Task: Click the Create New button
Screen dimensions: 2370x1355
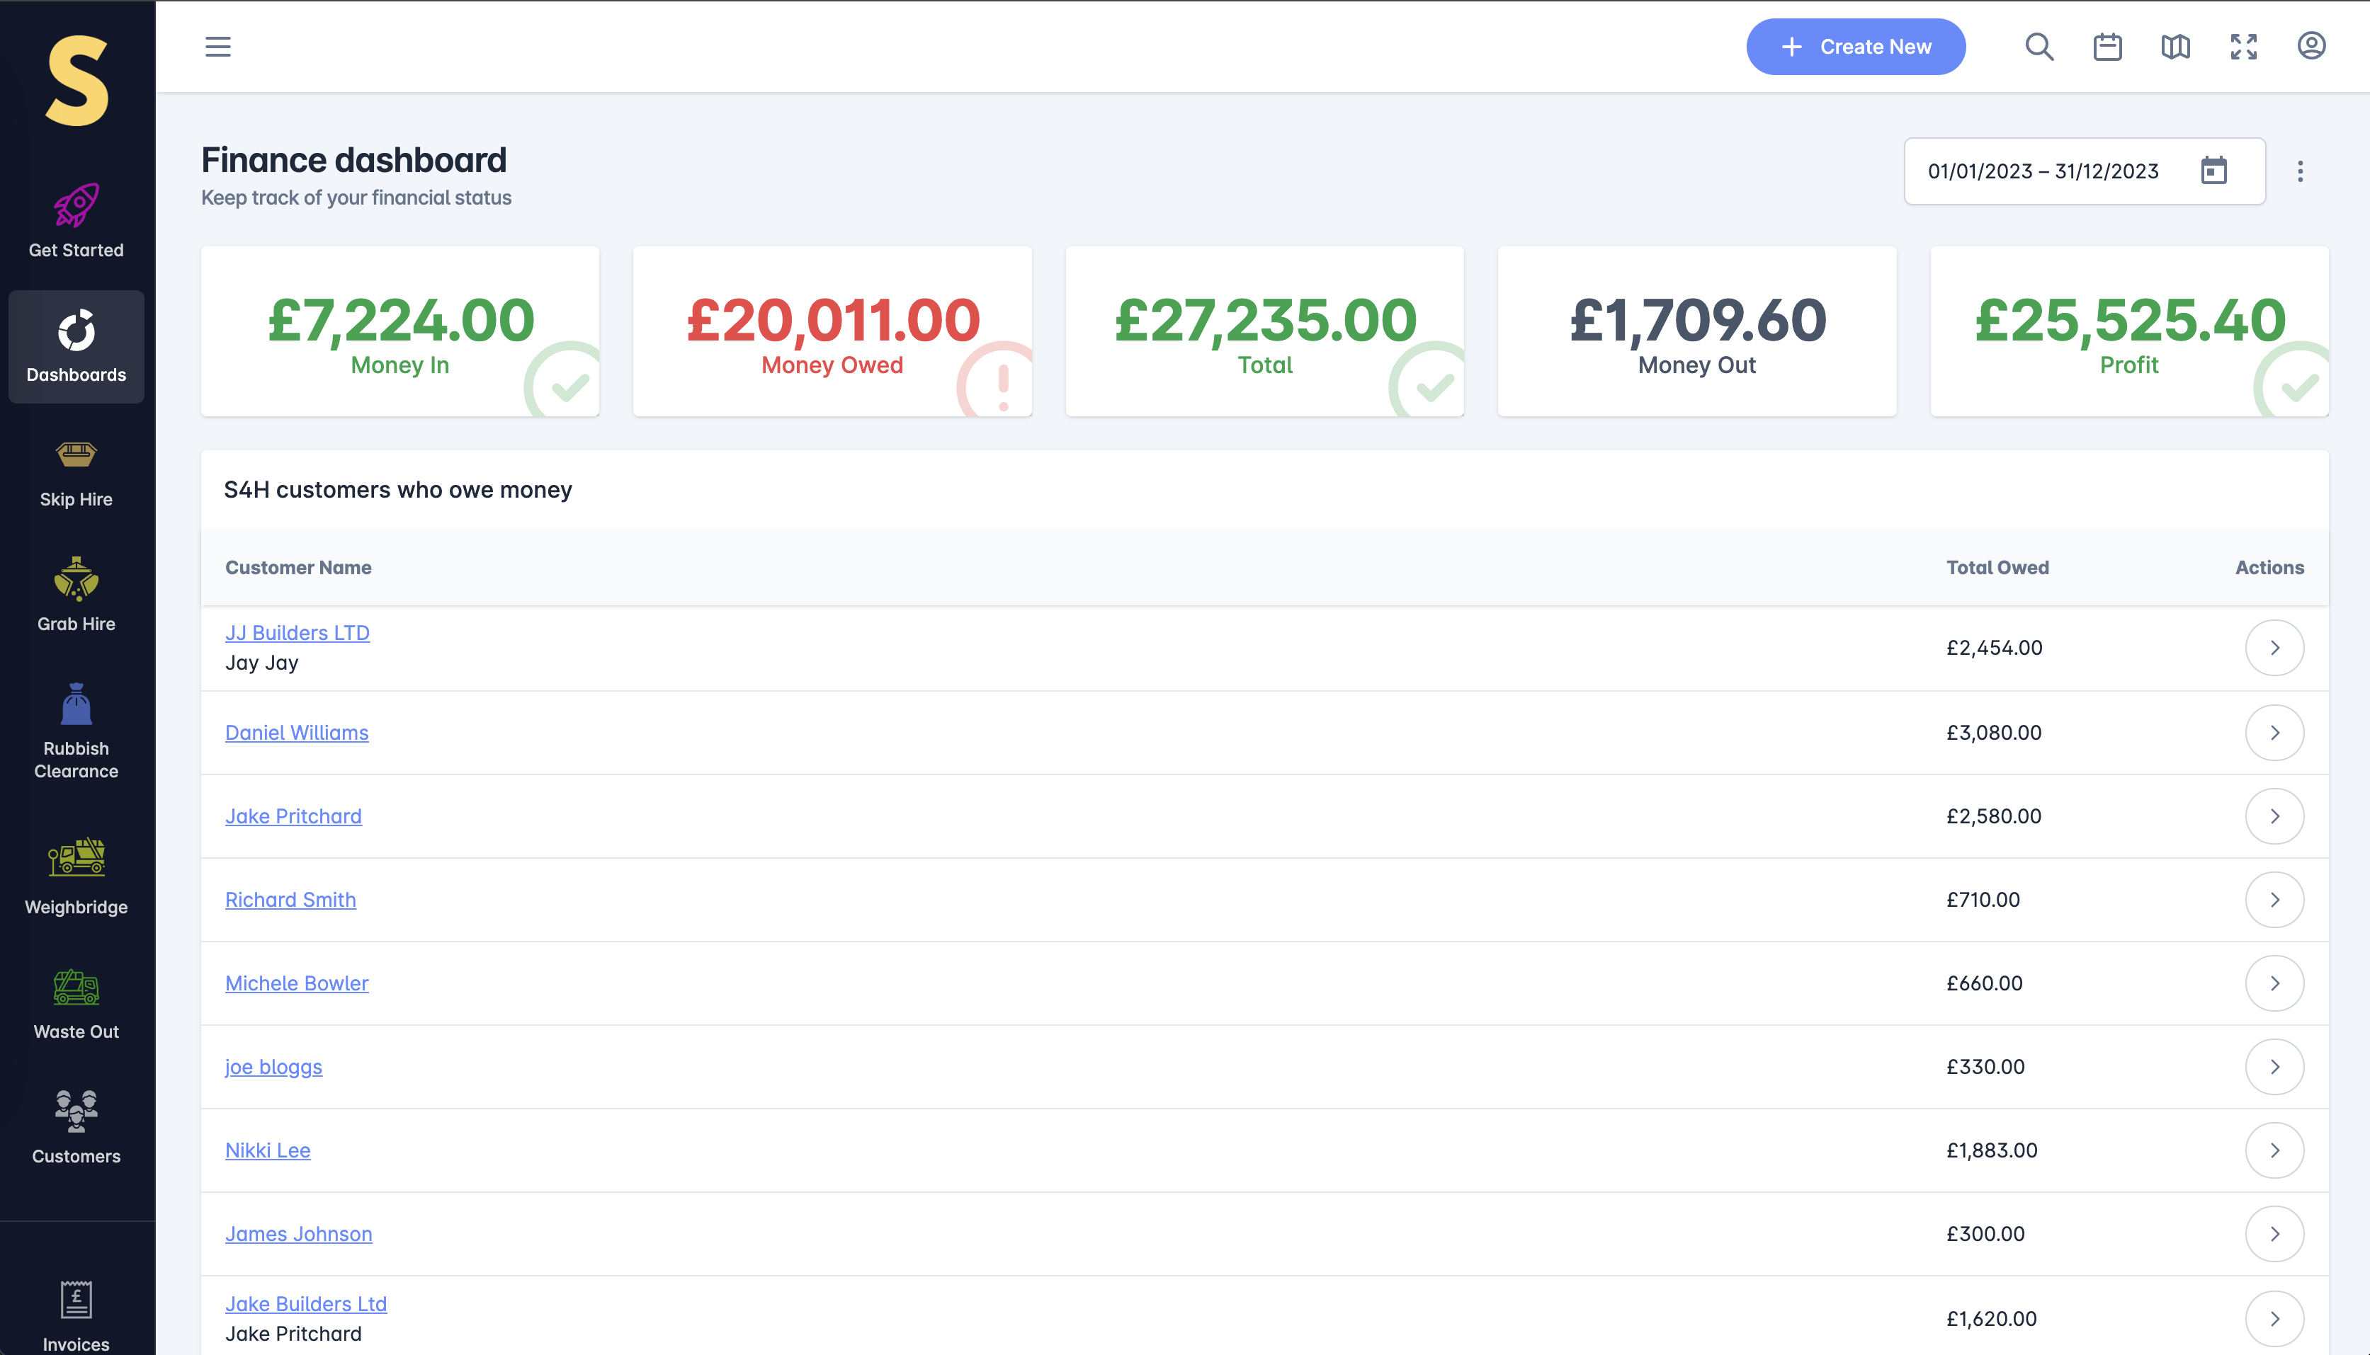Action: coord(1855,47)
